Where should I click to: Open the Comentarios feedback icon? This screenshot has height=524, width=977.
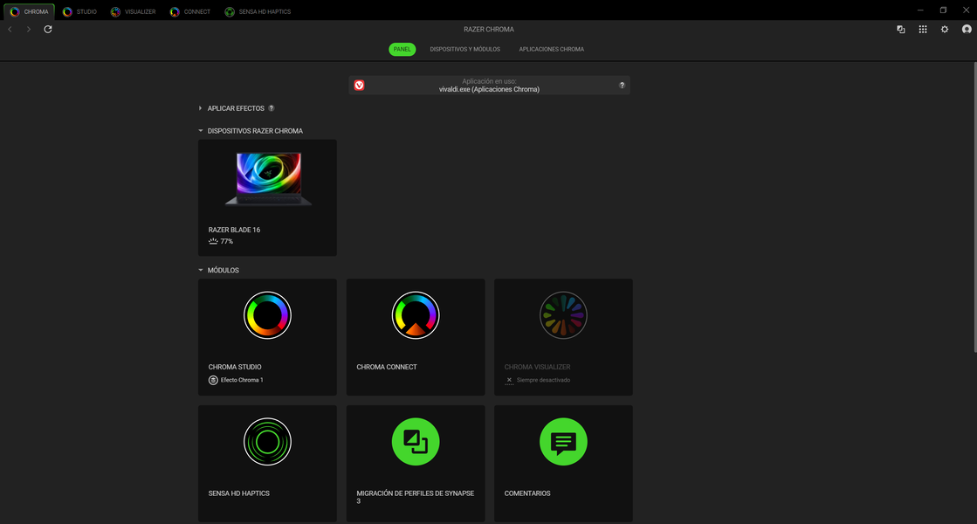click(x=563, y=442)
